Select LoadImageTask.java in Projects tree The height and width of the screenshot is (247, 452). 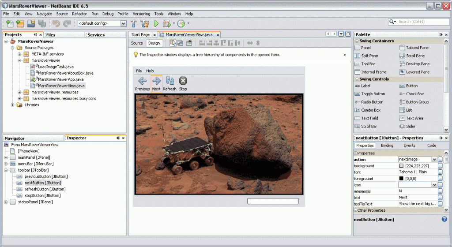(x=56, y=67)
